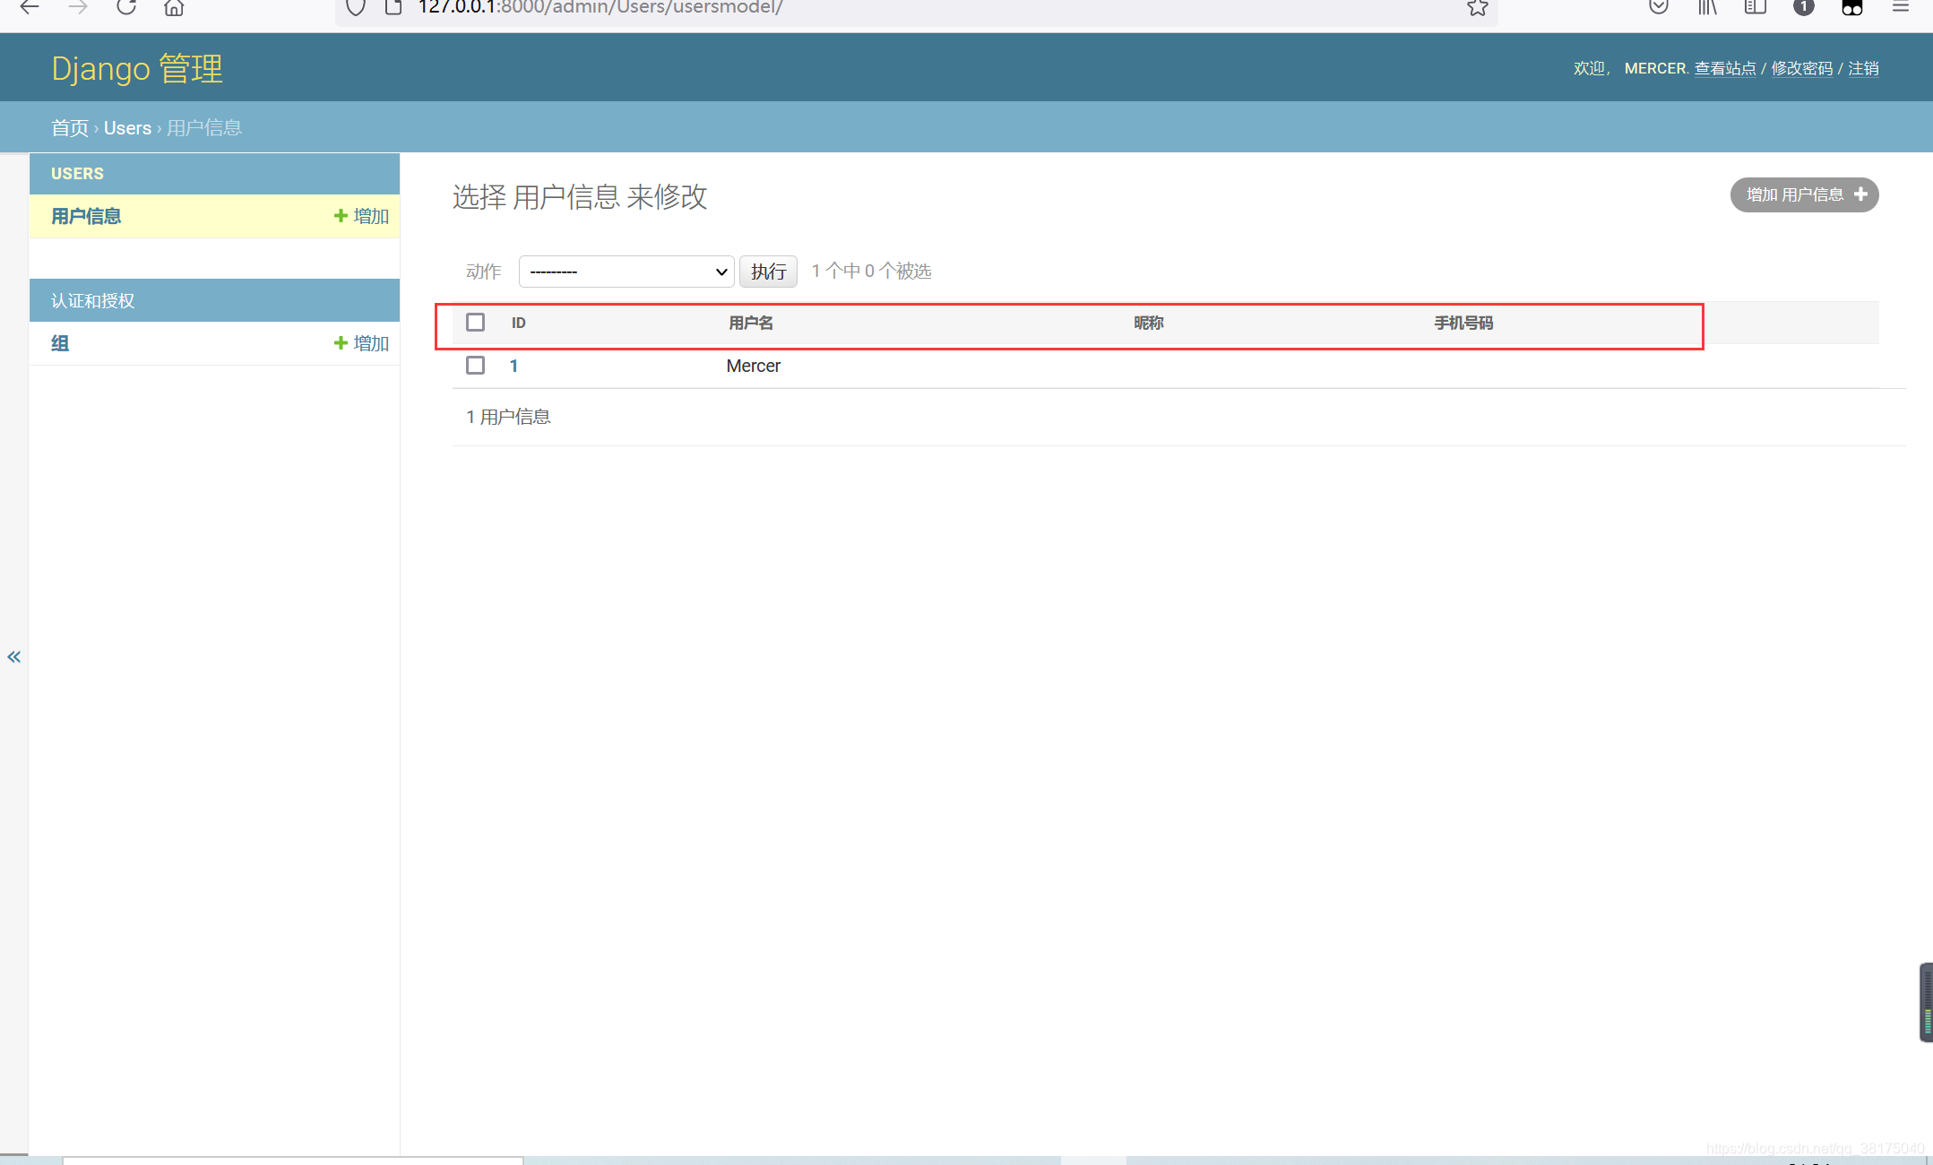Open the browser library icon
Image resolution: width=1933 pixels, height=1165 pixels.
(x=1707, y=7)
